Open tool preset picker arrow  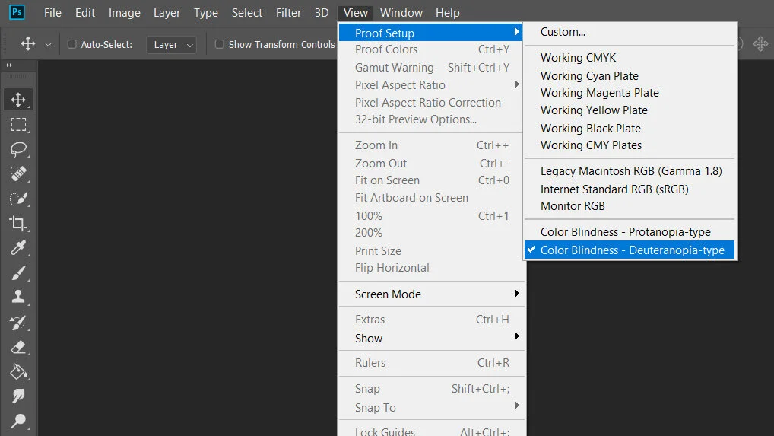pyautogui.click(x=48, y=45)
